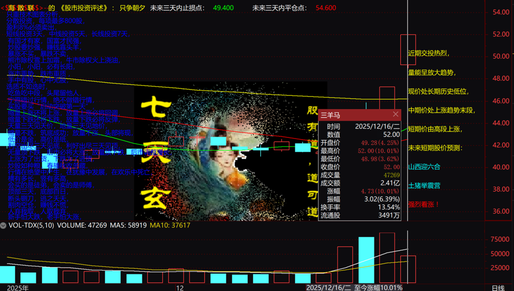Click the 振幅 3.02(6.39%) row
This screenshot has height=291, width=514.
coord(359,199)
